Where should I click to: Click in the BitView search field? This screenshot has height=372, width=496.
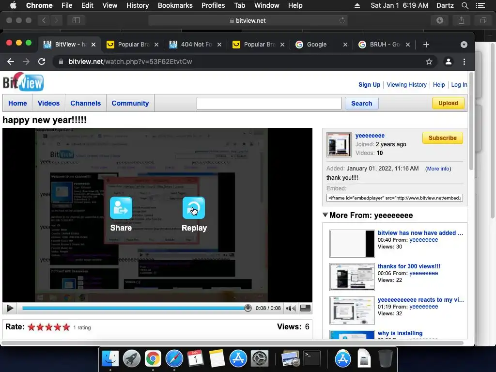pos(269,103)
